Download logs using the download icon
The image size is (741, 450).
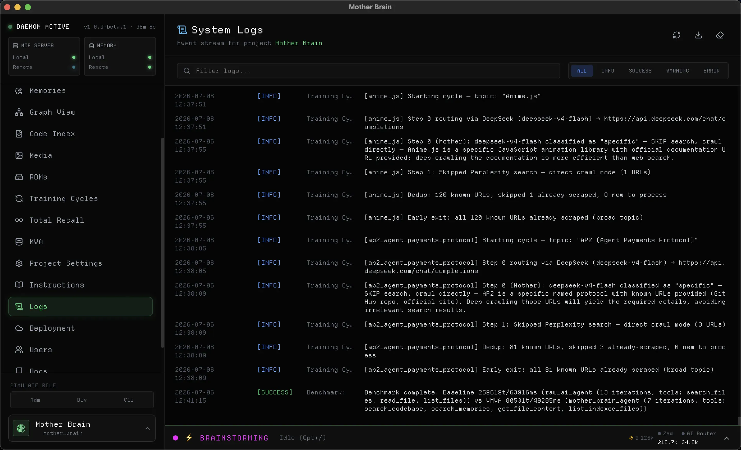click(x=698, y=35)
